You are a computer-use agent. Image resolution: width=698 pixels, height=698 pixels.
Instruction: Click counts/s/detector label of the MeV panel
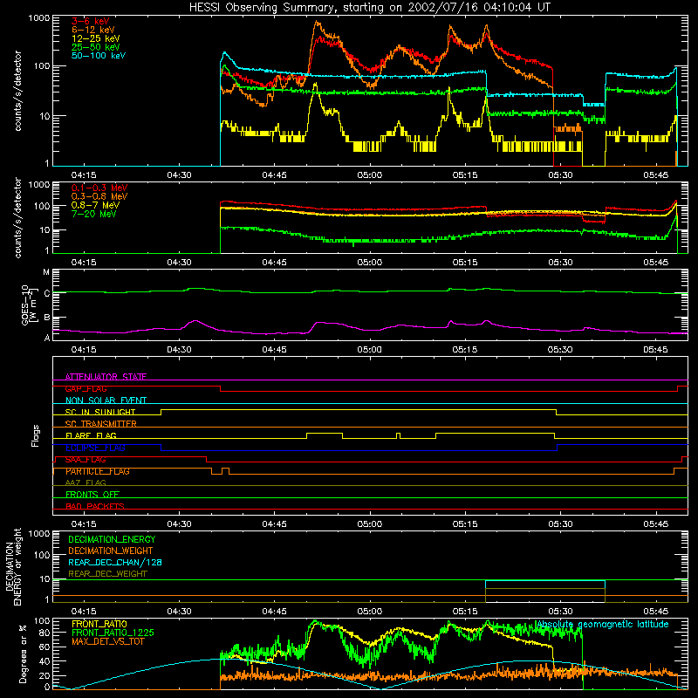(17, 218)
